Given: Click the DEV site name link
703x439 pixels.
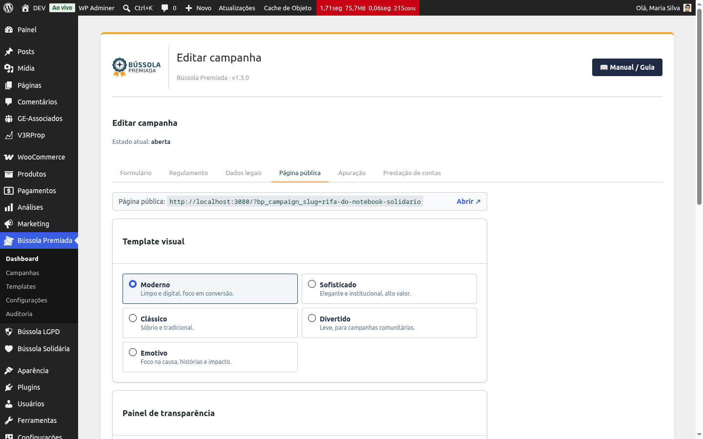Looking at the screenshot, I should [x=40, y=8].
